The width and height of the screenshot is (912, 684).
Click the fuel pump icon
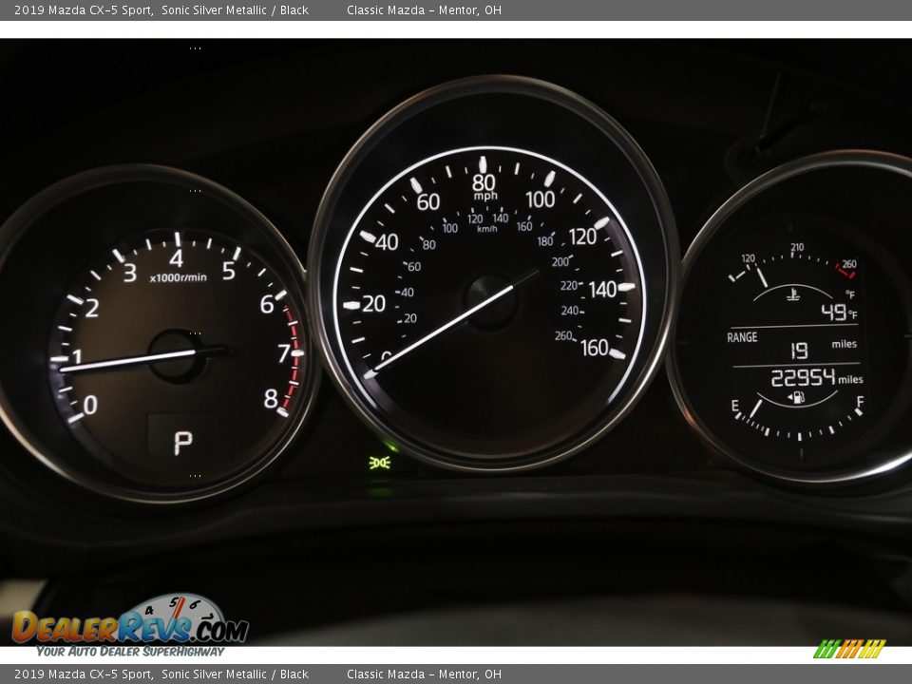point(796,397)
